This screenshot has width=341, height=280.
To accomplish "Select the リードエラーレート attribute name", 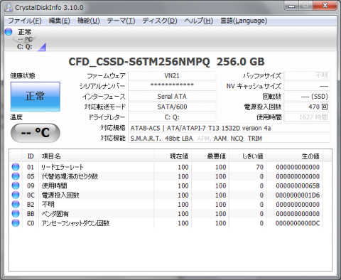I will tap(63, 167).
